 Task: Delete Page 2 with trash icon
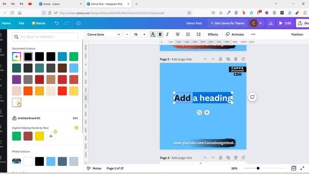tap(236, 59)
